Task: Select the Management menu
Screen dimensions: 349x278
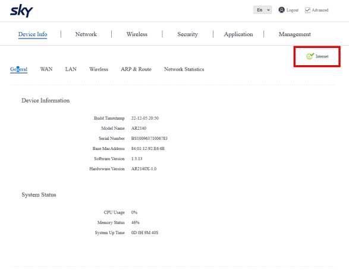Action: click(x=295, y=34)
